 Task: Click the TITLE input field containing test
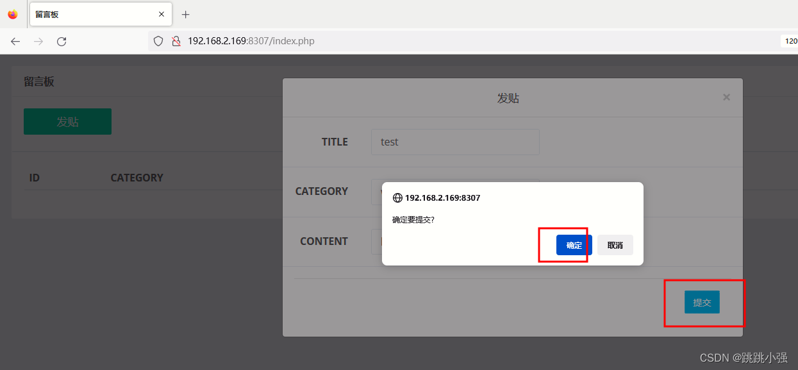(455, 142)
